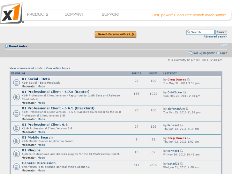Image resolution: width=232 pixels, height=174 pixels.
Task: Click Search Forums with X1 button
Action: [116, 34]
